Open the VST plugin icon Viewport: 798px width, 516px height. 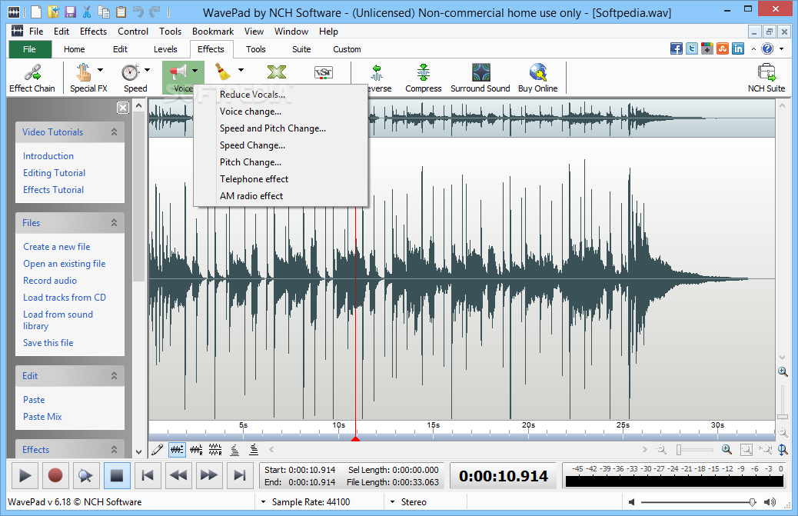(x=324, y=73)
